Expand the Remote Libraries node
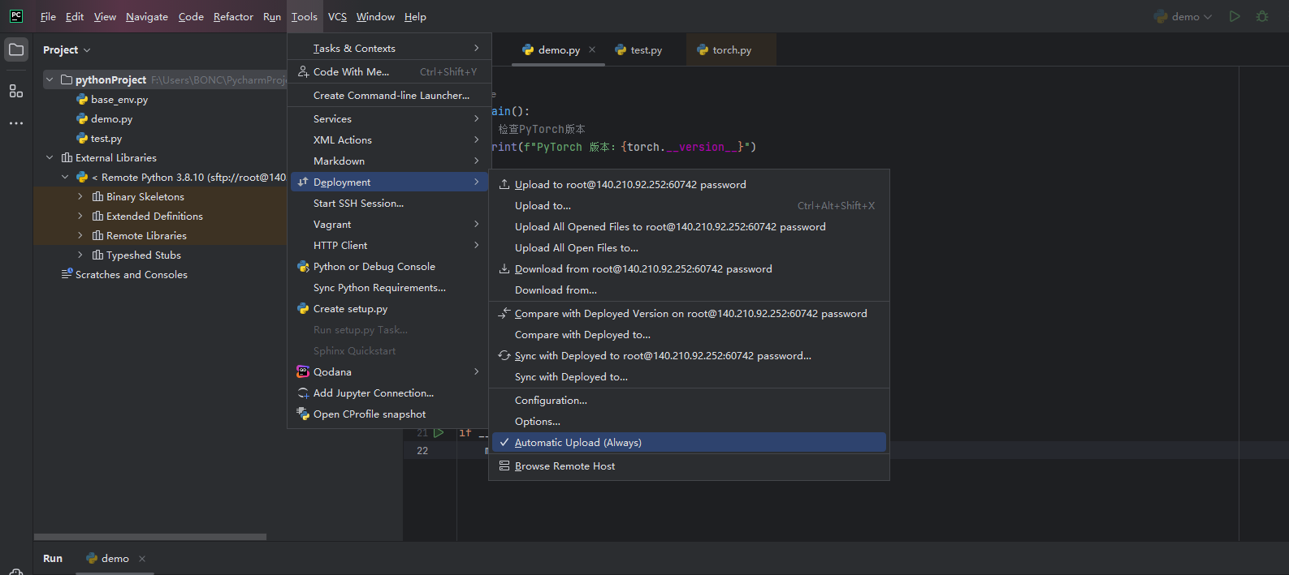This screenshot has height=575, width=1289. pyautogui.click(x=80, y=235)
